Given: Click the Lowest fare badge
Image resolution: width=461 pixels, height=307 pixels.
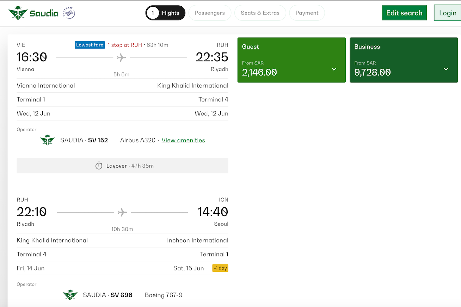Looking at the screenshot, I should click(90, 45).
